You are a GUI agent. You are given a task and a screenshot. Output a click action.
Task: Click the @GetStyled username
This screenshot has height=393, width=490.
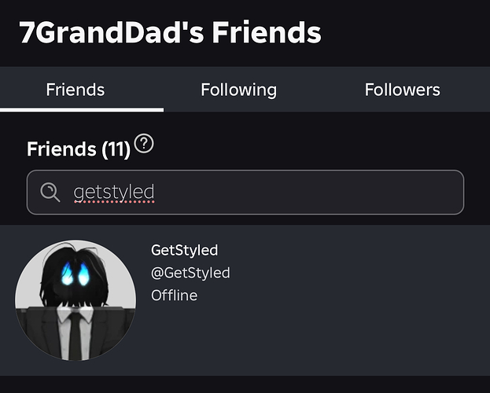click(190, 273)
